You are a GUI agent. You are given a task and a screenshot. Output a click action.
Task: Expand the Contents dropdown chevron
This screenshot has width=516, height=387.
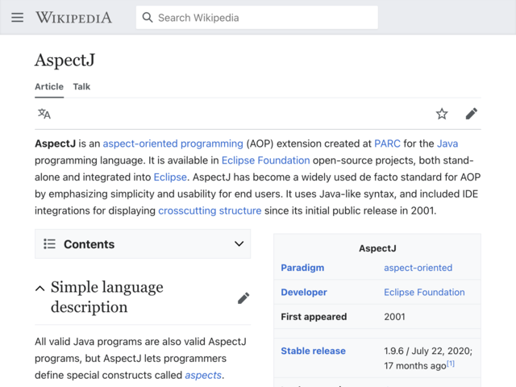[x=239, y=243]
